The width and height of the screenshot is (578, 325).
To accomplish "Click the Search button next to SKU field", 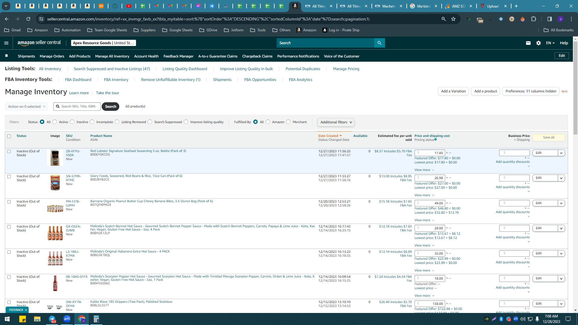I will click(110, 107).
